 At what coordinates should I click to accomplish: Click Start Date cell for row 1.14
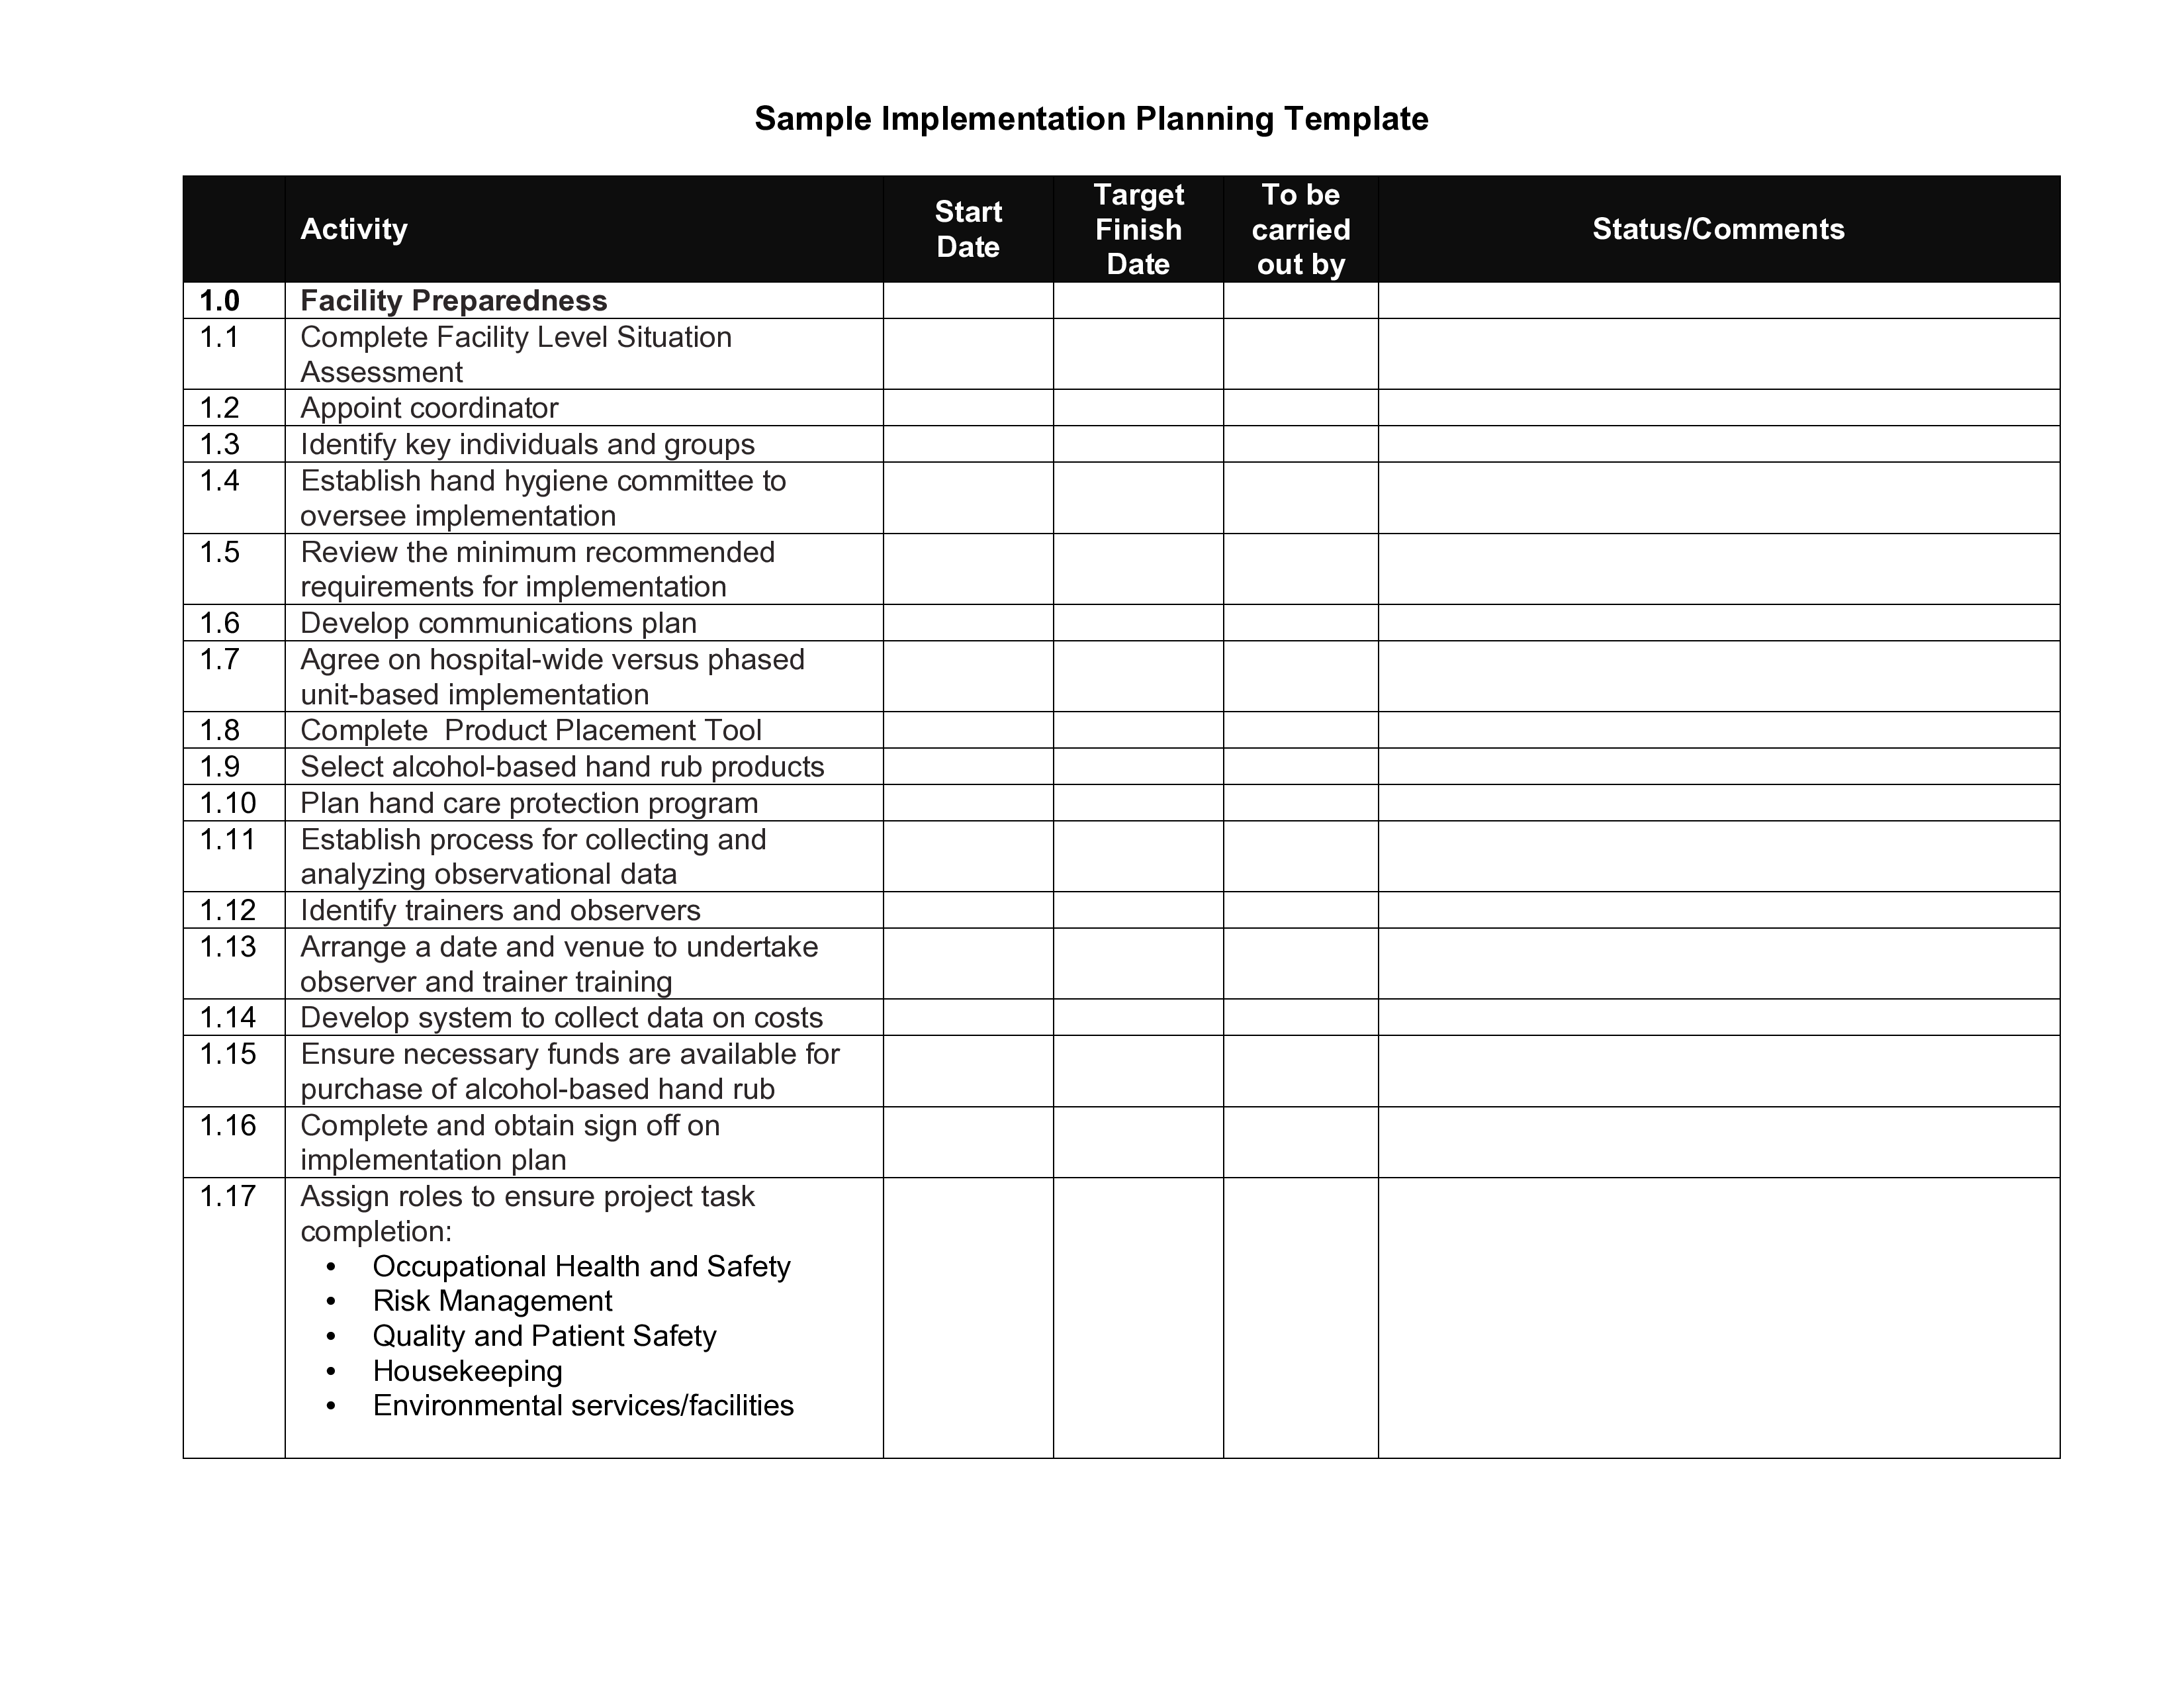click(968, 1017)
